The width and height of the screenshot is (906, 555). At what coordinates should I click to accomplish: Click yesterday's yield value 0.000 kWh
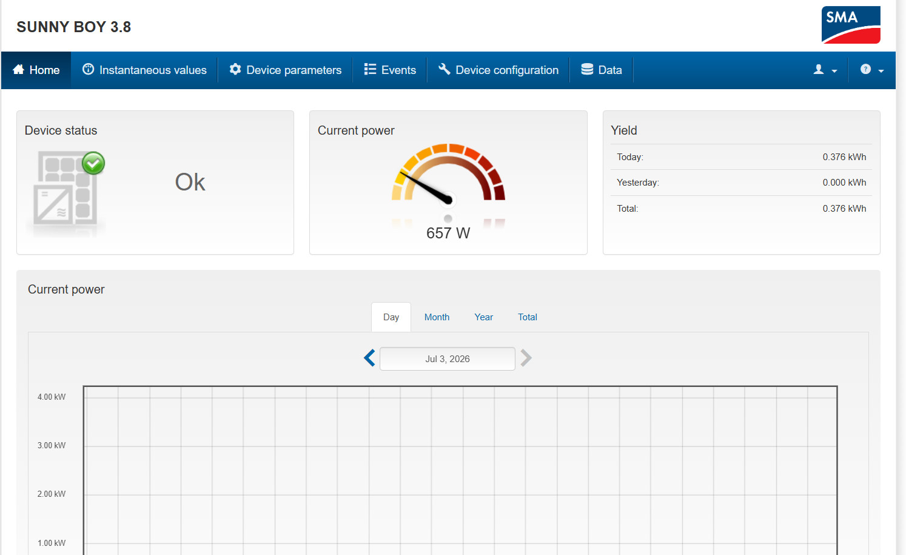(844, 183)
